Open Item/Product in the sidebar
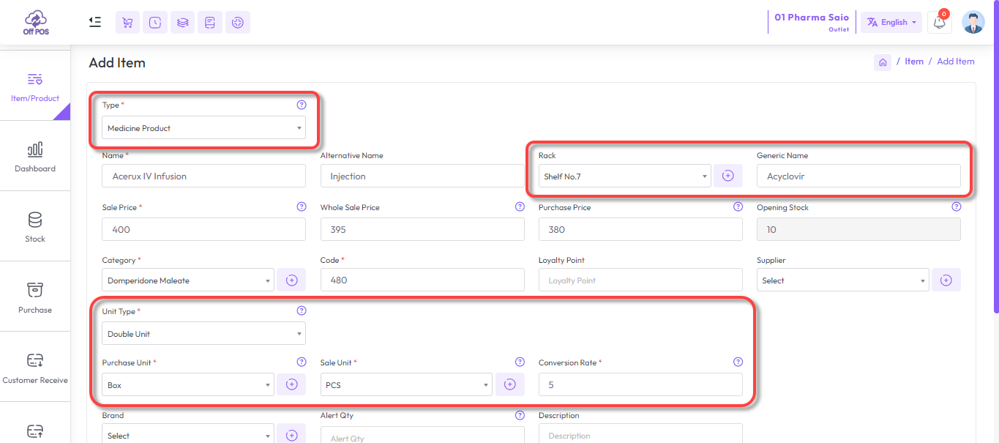The height and width of the screenshot is (443, 999). pos(35,86)
